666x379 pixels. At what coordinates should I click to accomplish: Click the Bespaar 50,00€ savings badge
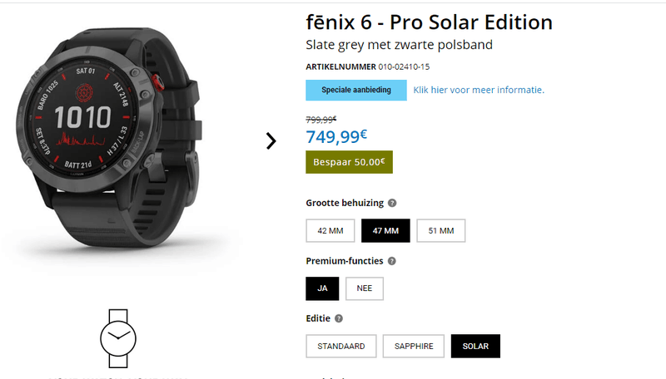[x=349, y=161]
